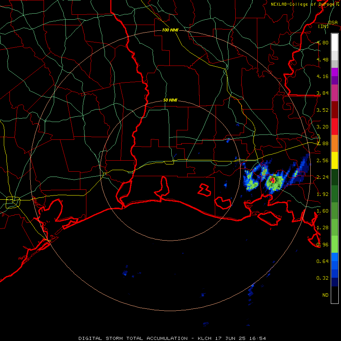Click the white swatch atop the color scale
Viewport: 341px width, 341px height.
click(335, 42)
